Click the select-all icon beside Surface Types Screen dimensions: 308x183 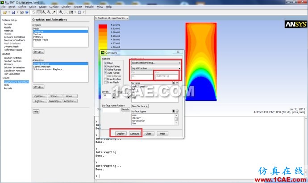(174, 111)
